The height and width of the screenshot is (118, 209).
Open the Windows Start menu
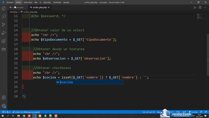tap(3, 116)
